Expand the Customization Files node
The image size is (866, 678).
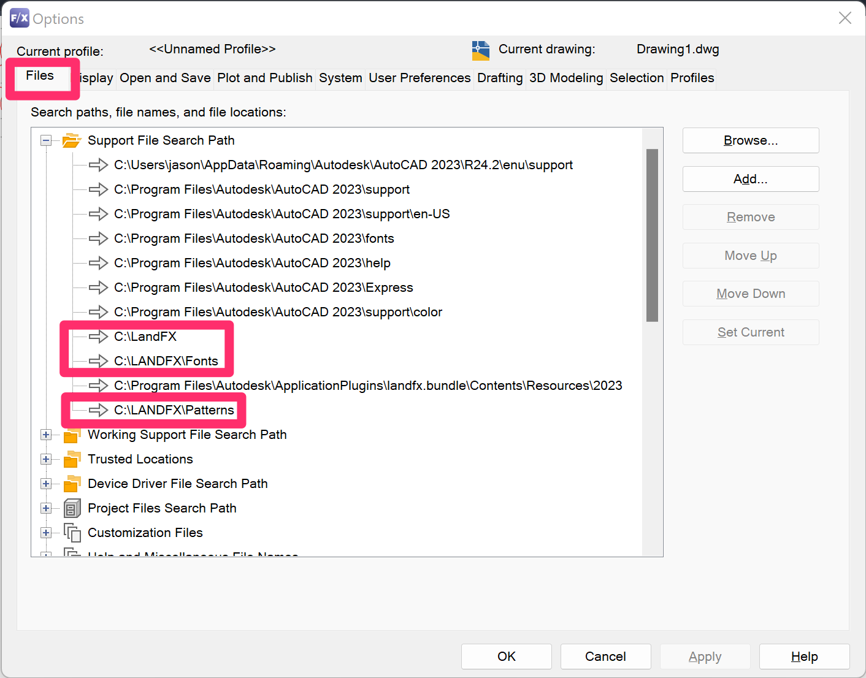click(46, 533)
